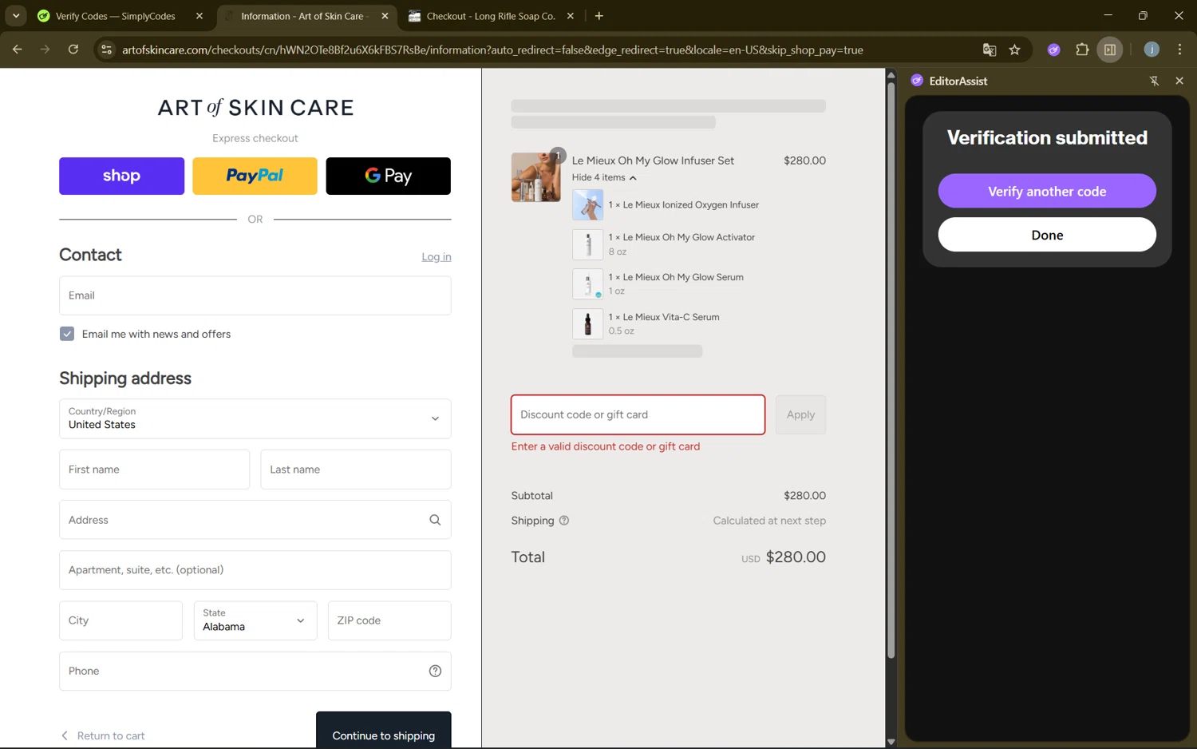Click the Done button in EditorAssist
The image size is (1197, 749).
1047,235
